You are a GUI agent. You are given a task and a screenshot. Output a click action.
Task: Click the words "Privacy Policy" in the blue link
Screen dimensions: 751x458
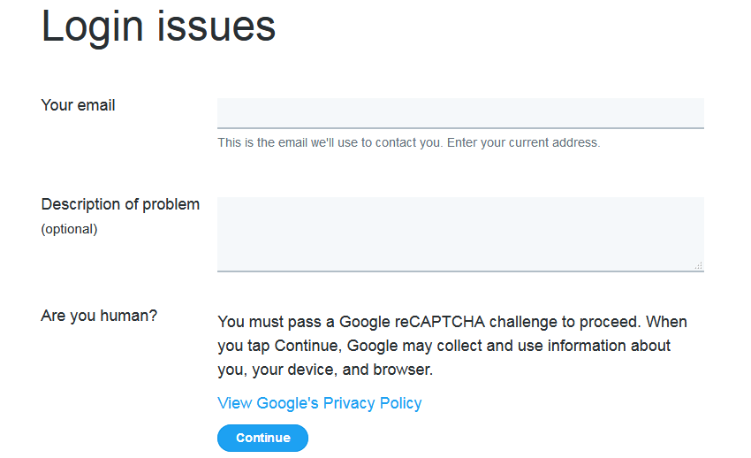(372, 403)
